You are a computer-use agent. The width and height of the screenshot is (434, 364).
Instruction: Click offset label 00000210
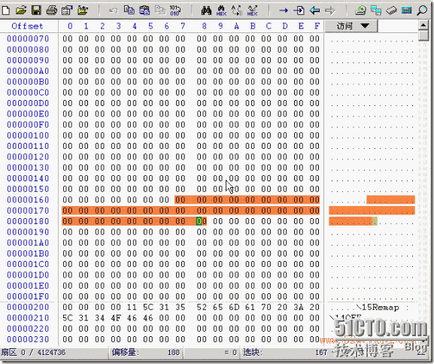click(28, 318)
